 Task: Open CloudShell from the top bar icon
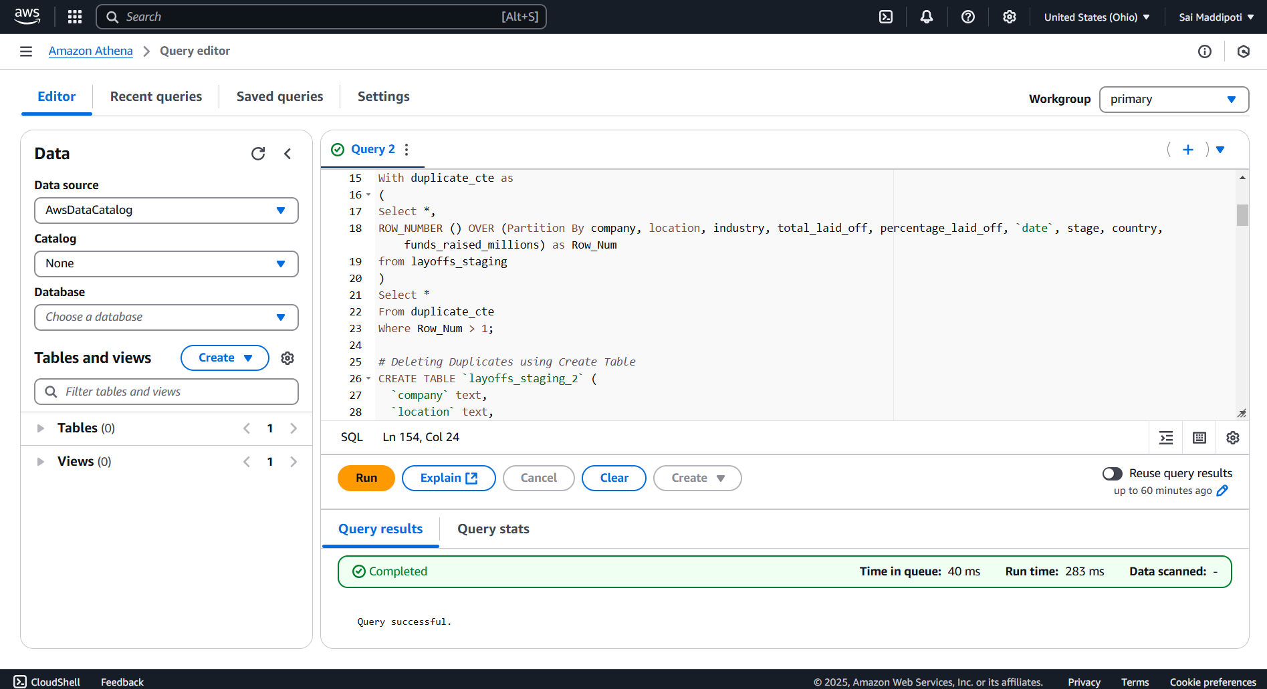886,17
